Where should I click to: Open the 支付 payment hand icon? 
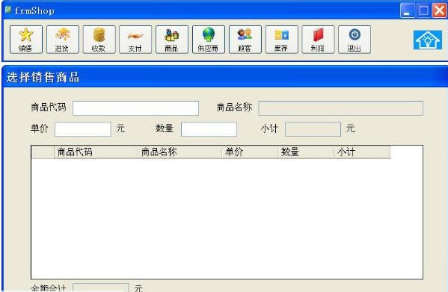click(135, 40)
